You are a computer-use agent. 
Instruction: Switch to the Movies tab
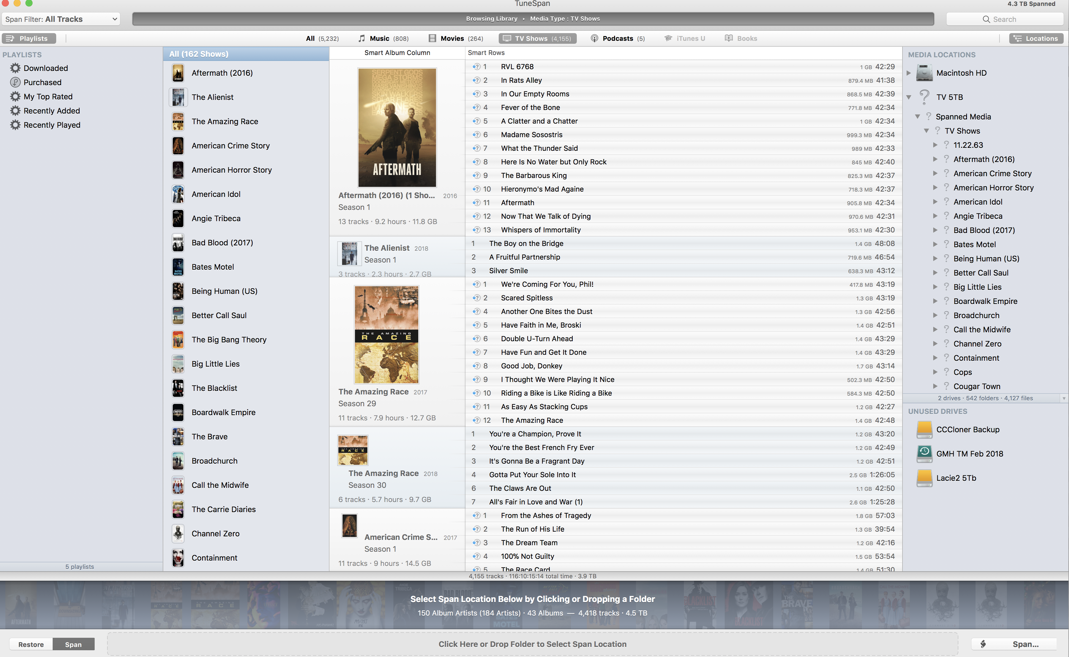456,39
